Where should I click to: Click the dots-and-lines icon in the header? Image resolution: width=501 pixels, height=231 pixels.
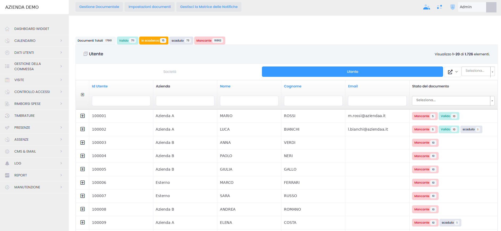pyautogui.click(x=439, y=7)
